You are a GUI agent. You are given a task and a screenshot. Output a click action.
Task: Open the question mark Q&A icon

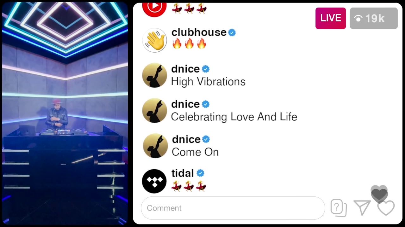[x=338, y=208]
